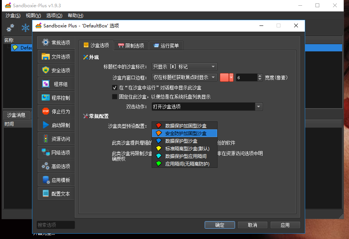Open 常规选项 sidebar section
Viewport: 349px width, 239px height.
point(56,43)
